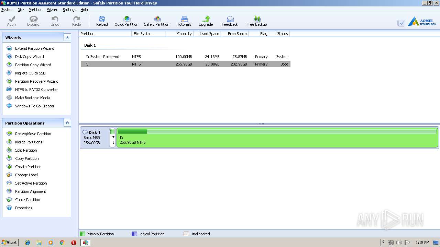Click the Primary Partition green legend swatch

tap(82, 234)
